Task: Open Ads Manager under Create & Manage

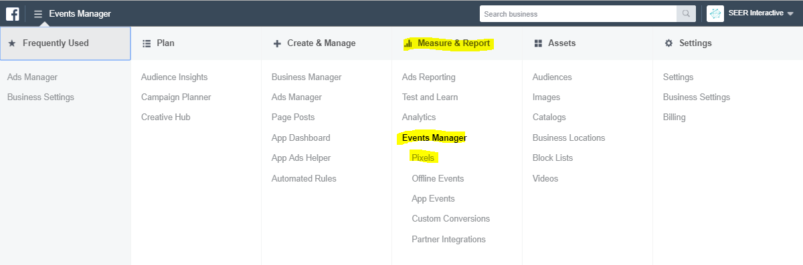Action: (296, 97)
